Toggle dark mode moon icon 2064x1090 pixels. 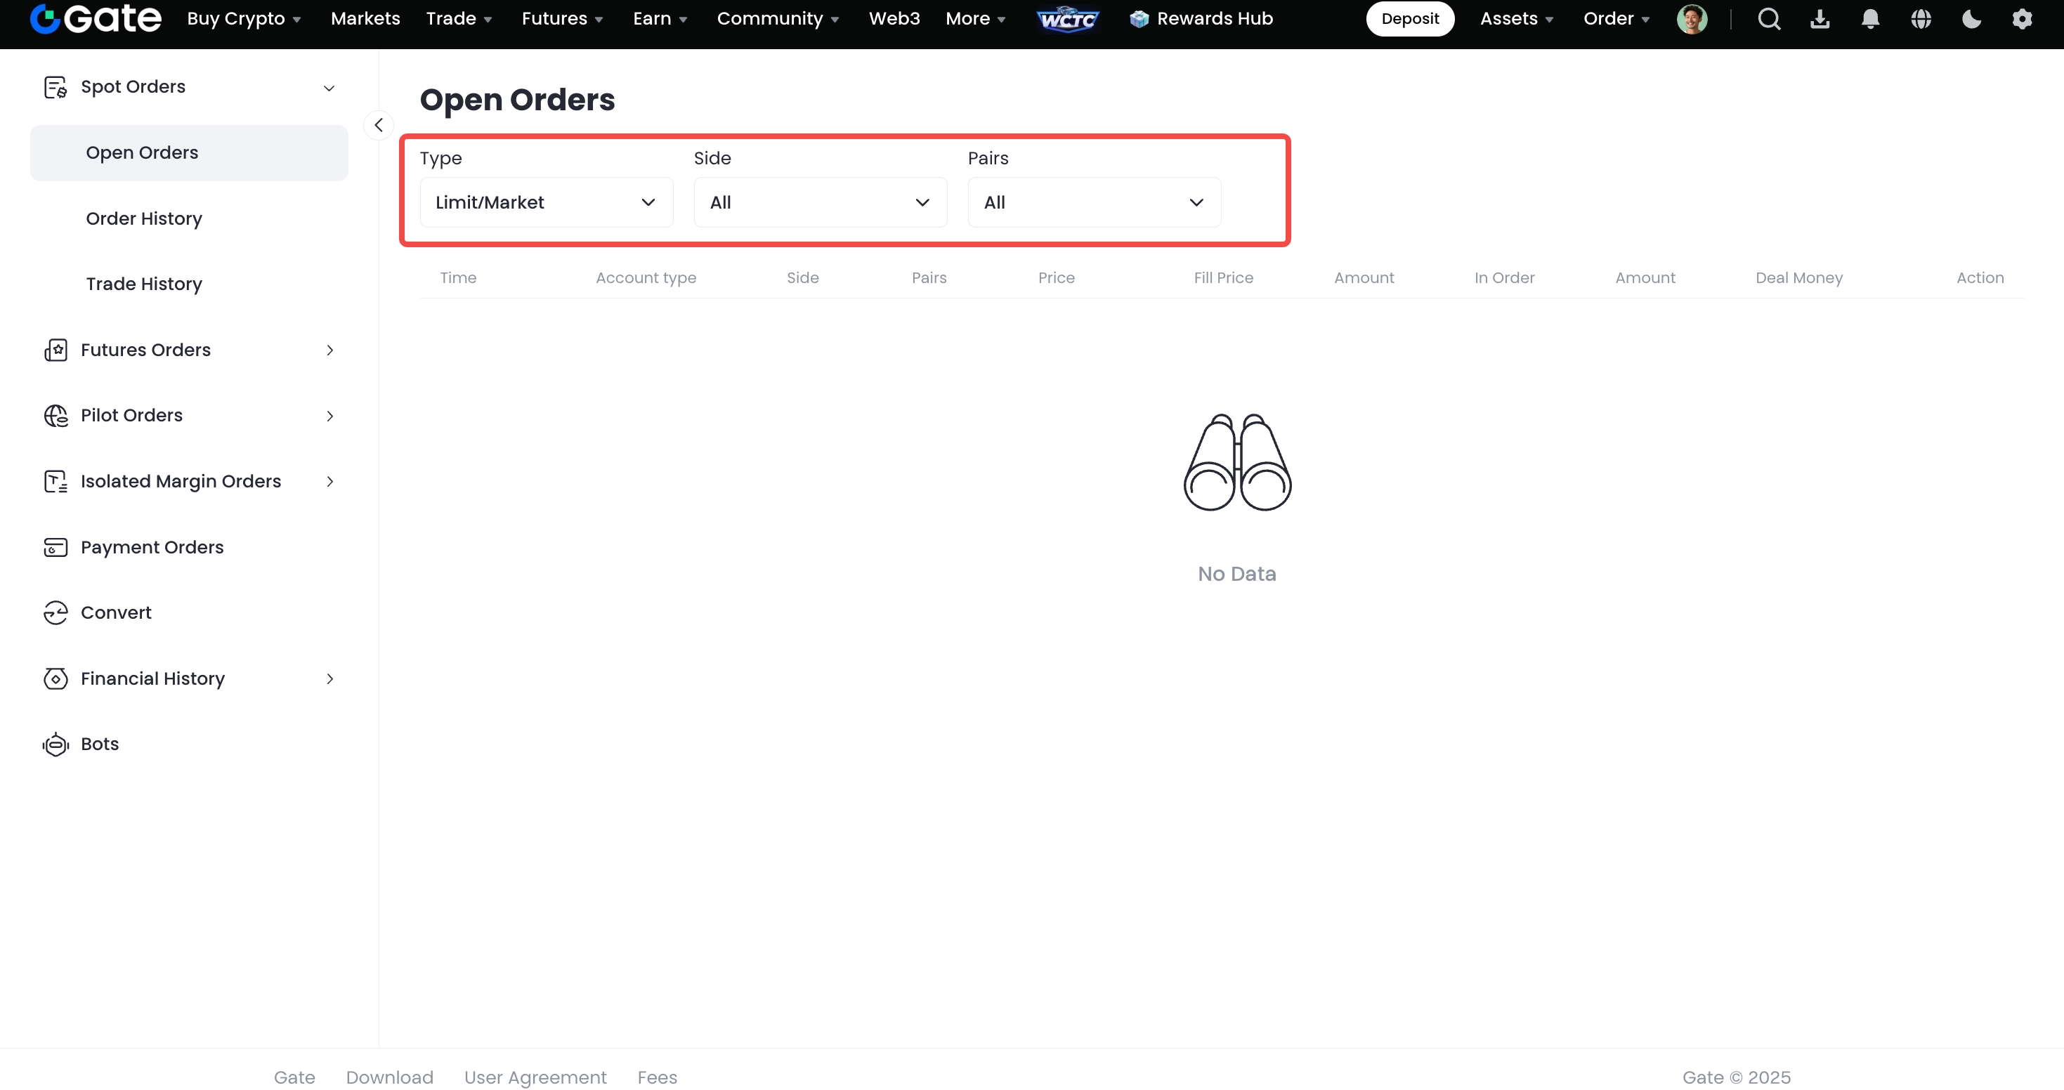[1971, 19]
